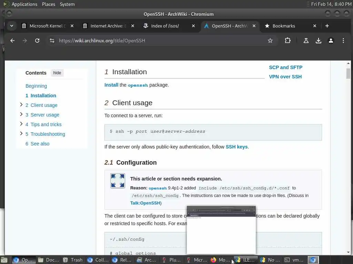Viewport: 353px width, 264px height.
Task: Close the Index of /isos/ tab
Action: point(193,26)
